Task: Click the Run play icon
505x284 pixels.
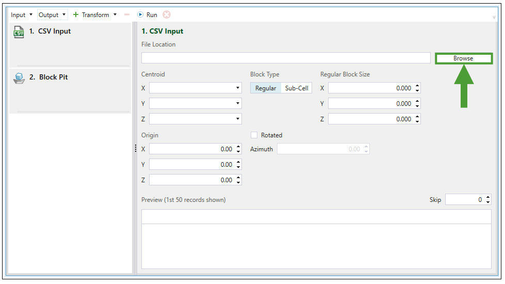Action: pyautogui.click(x=140, y=15)
